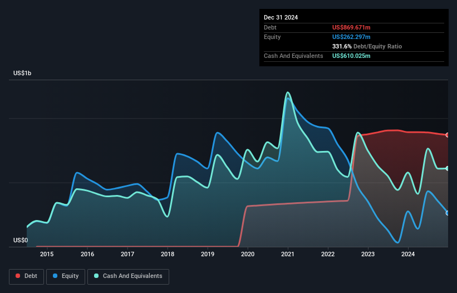This screenshot has height=293, width=457.
Task: Click the Dec 31 2024 tooltip date
Action: [x=281, y=17]
